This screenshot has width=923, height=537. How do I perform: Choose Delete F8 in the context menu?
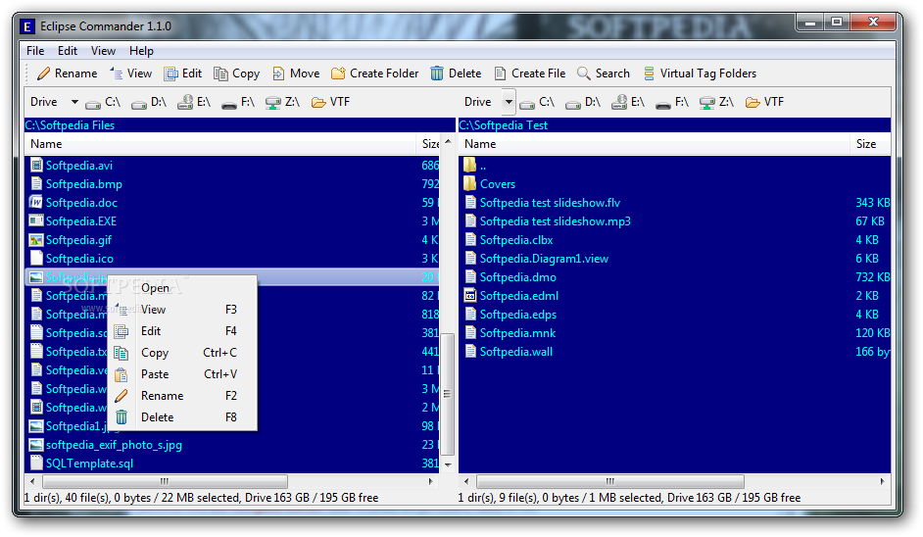pyautogui.click(x=182, y=417)
